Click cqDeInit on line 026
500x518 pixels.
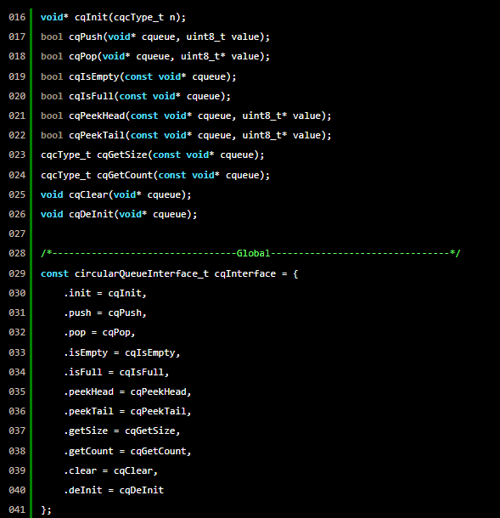92,214
